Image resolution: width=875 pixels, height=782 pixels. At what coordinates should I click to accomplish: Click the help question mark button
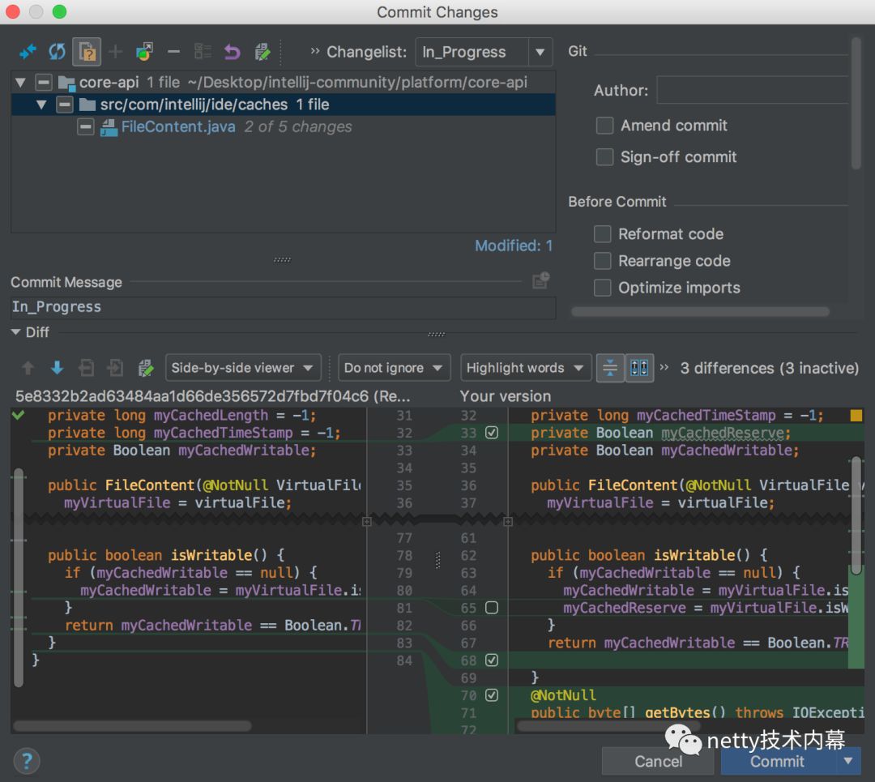27,761
